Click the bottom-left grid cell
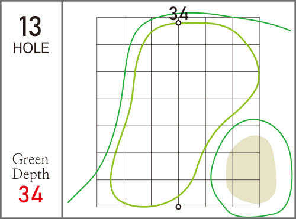 tap(110, 193)
